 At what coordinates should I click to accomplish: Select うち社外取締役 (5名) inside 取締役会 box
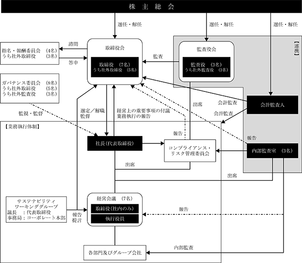click(115, 70)
